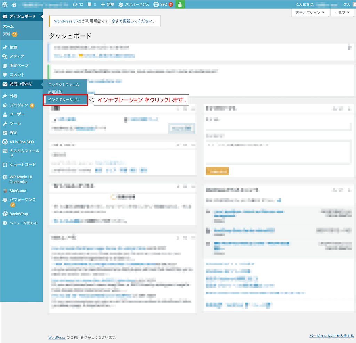Screen dimensions: 356x343
Task: Click the ダッシュボード label in the sidebar
Action: 23,16
